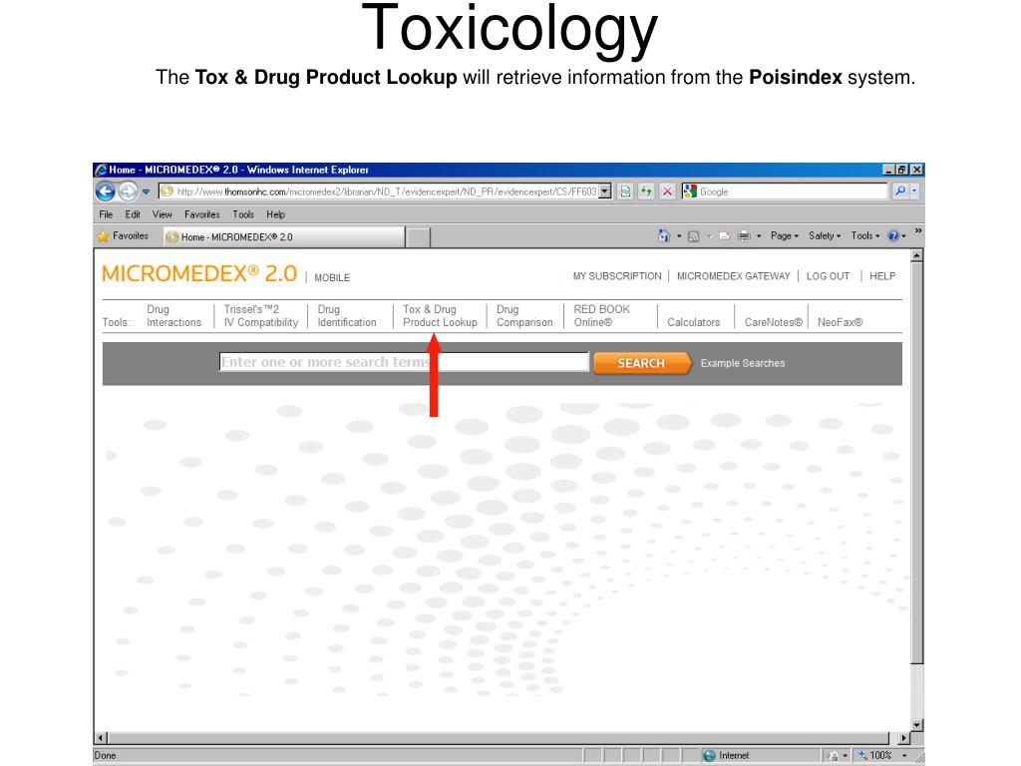Open CareNotes tool
The width and height of the screenshot is (1021, 766).
coord(774,322)
